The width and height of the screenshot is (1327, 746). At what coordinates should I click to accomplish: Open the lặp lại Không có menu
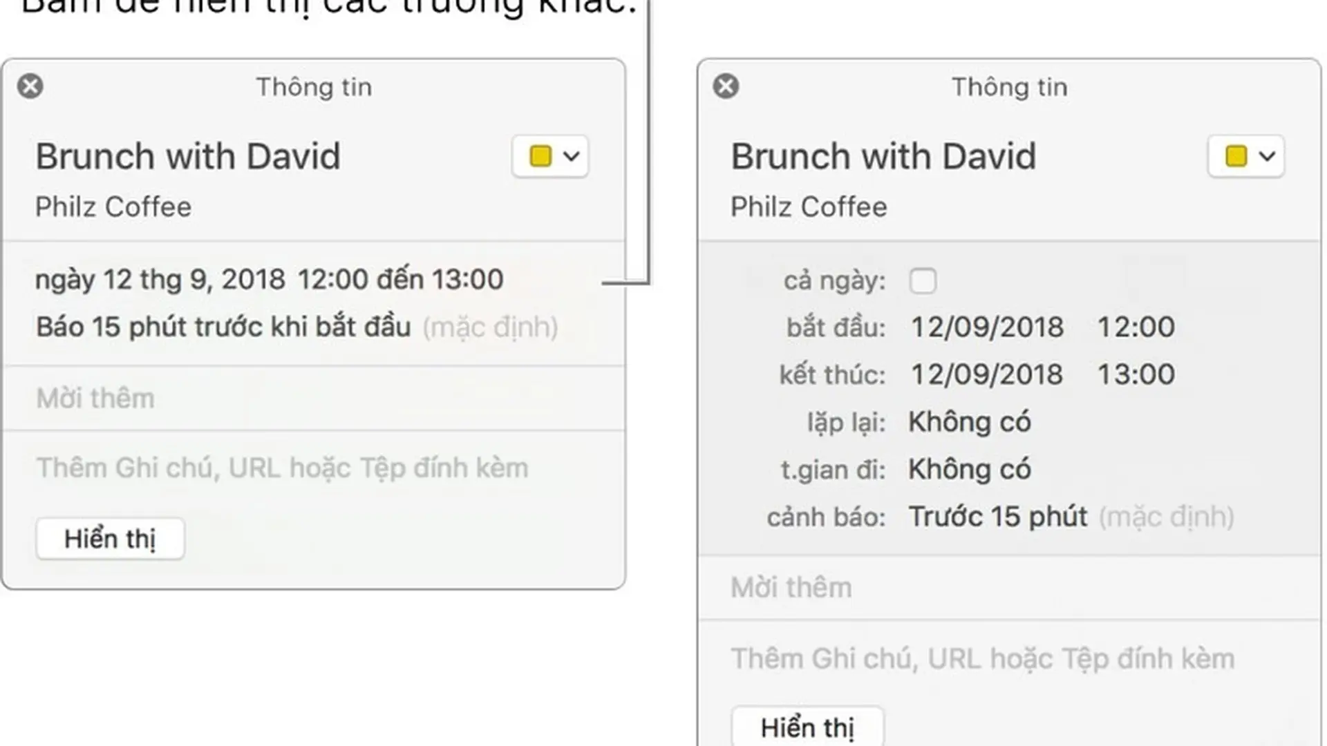969,422
